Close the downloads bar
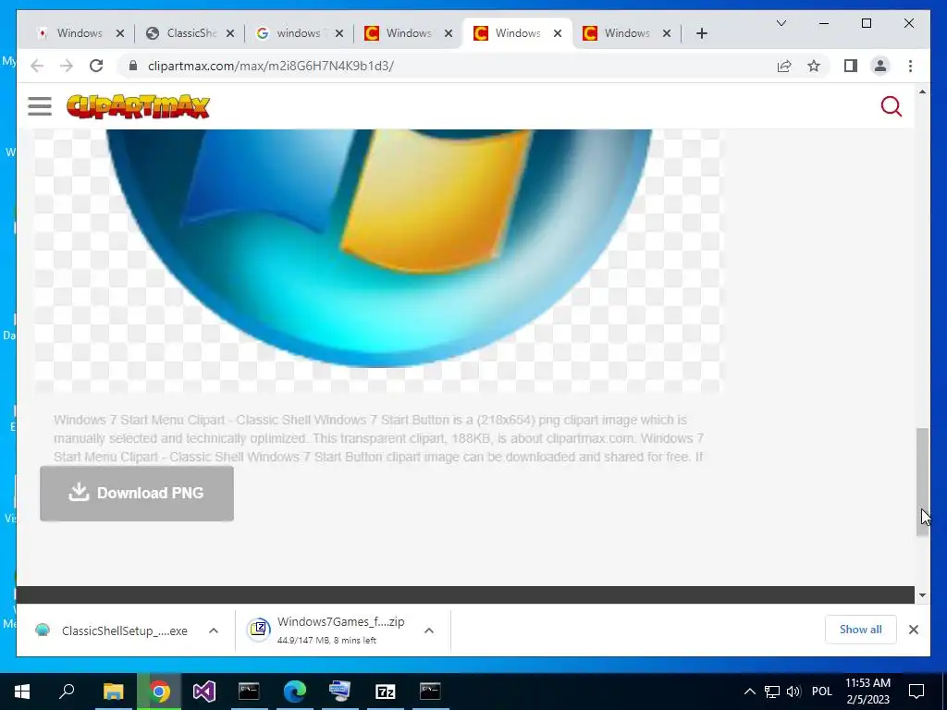This screenshot has height=710, width=947. (913, 630)
